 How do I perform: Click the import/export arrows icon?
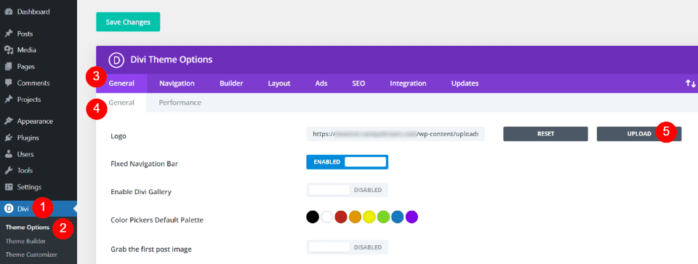tap(691, 83)
